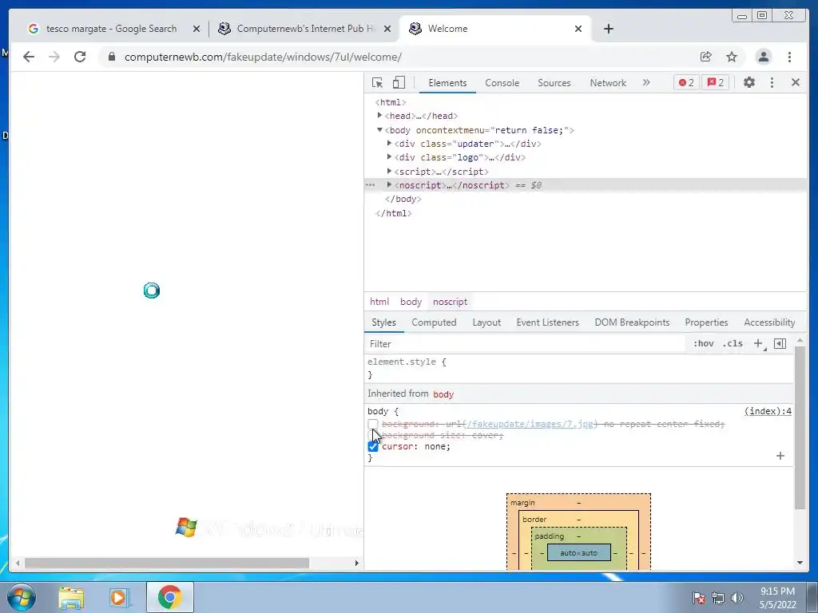The height and width of the screenshot is (613, 818).
Task: Uncheck the cursor: none property
Action: (x=372, y=447)
